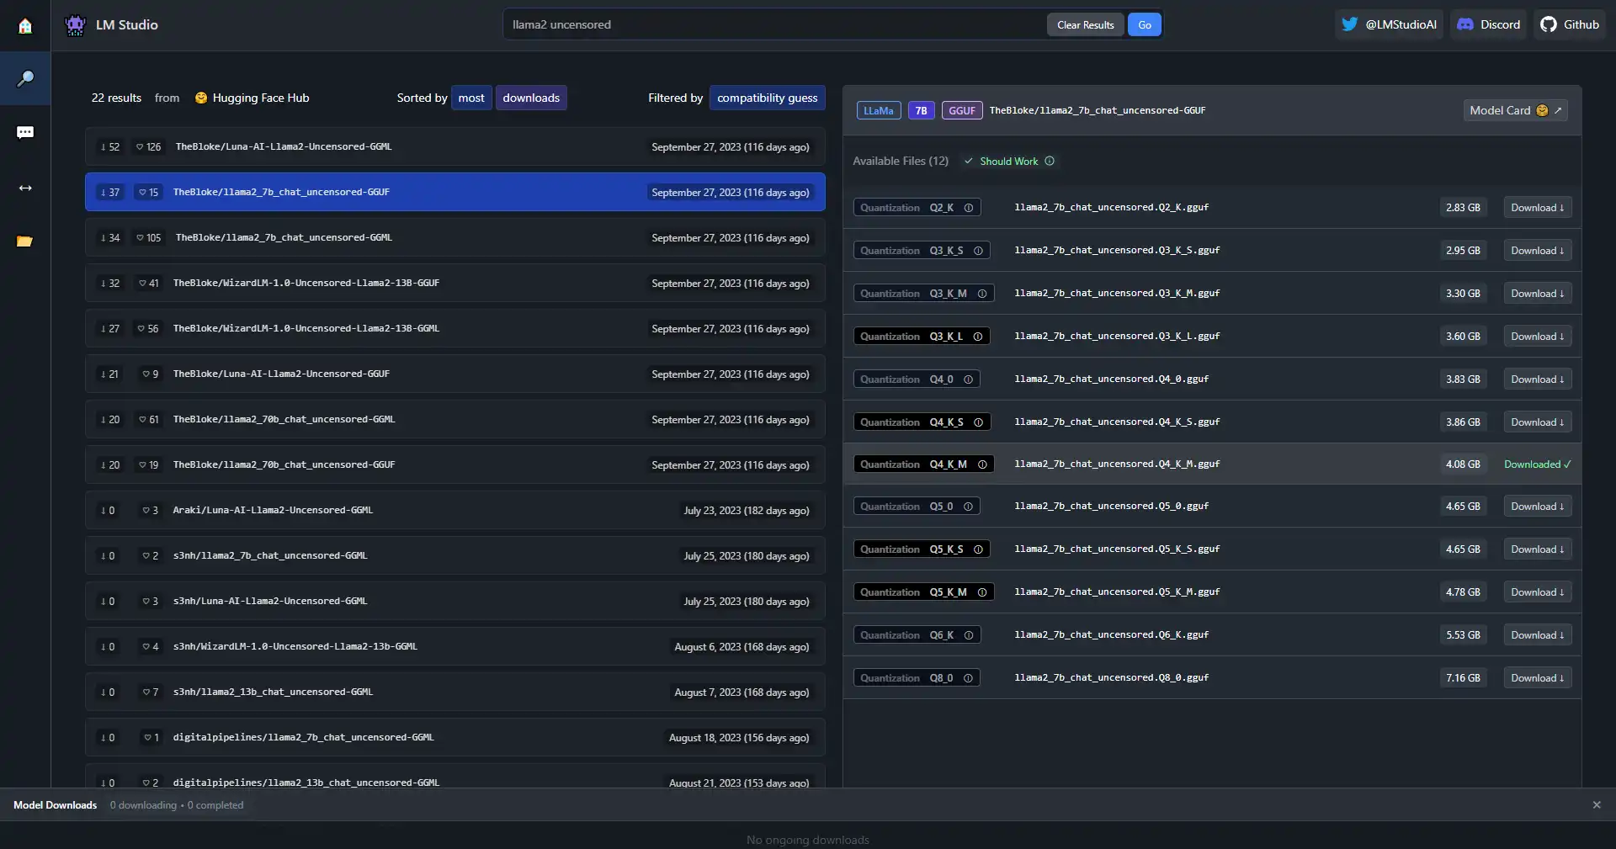Screen dimensions: 1616x849
Task: Download the Q6_K gguf file
Action: click(1537, 635)
